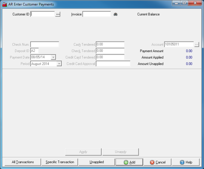Open Help with question mark icon
Screen dimensions: 204x169
pos(185,162)
